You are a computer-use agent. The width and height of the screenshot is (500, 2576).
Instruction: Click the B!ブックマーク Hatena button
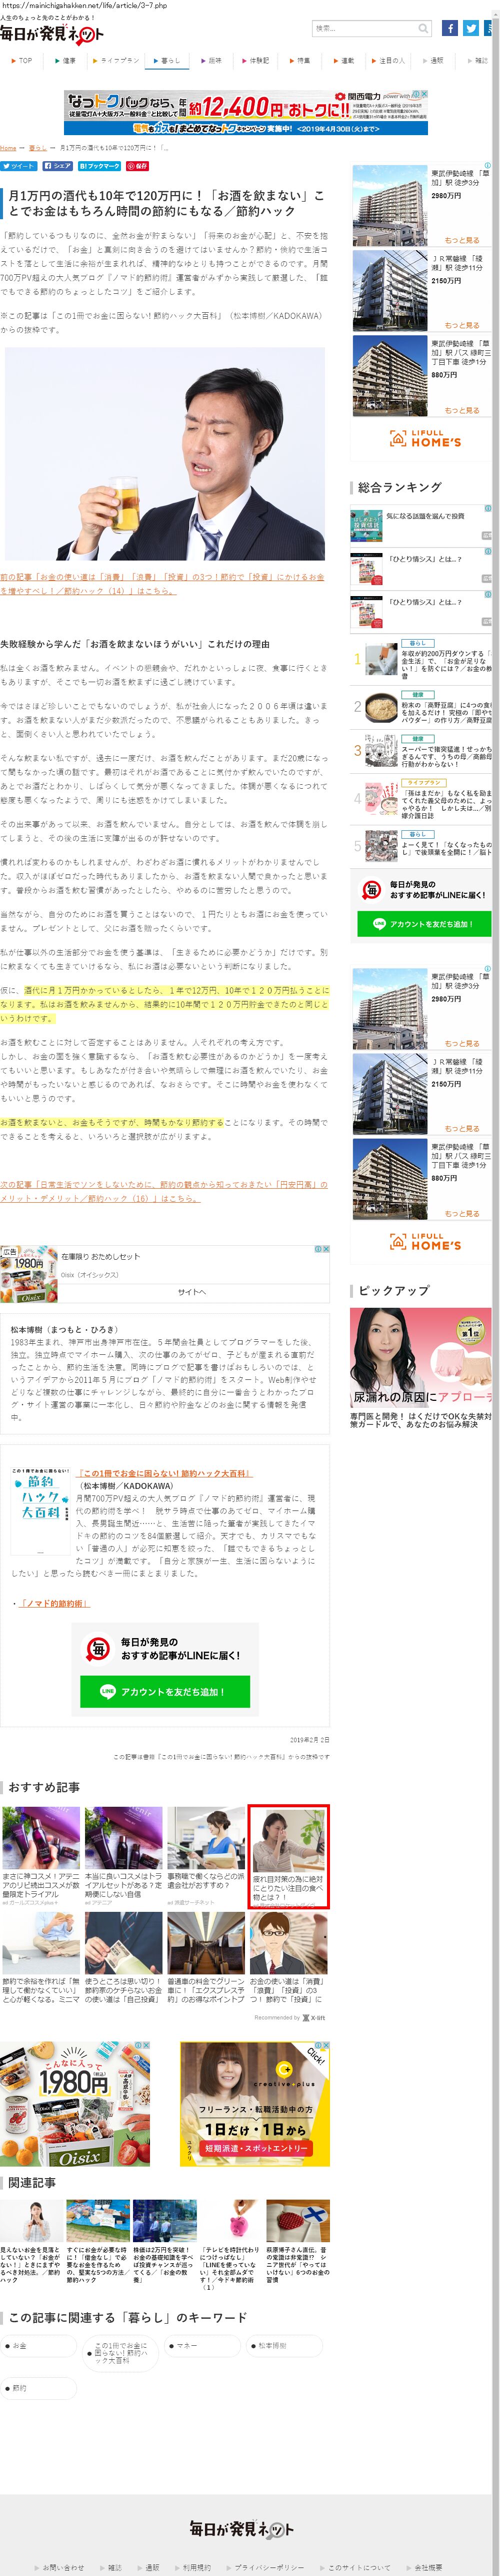pyautogui.click(x=99, y=166)
